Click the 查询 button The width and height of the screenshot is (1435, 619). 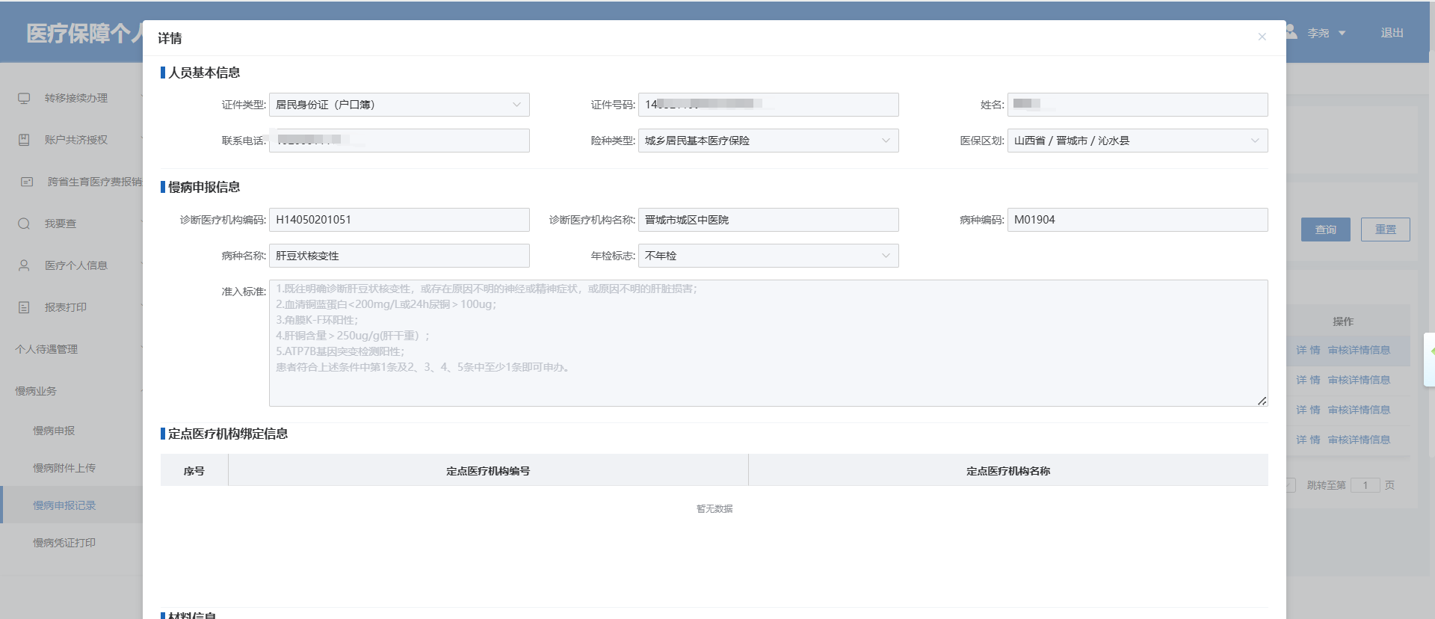point(1326,230)
